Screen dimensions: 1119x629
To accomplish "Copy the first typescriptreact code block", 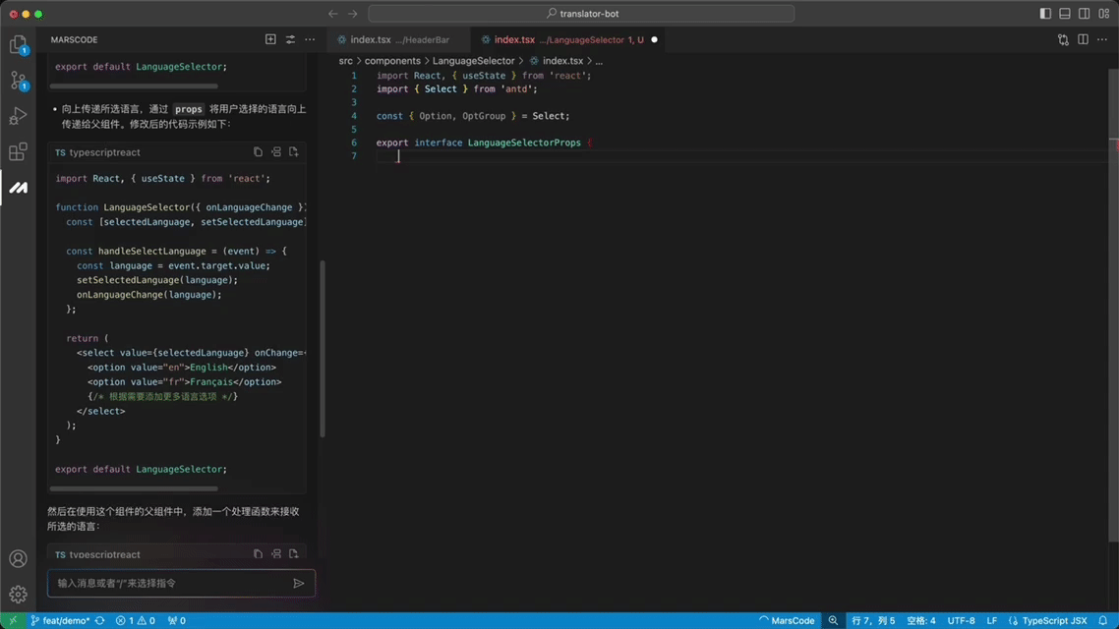I will click(258, 152).
